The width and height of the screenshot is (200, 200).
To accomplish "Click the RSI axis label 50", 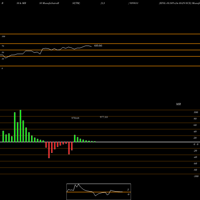I will point(3,52).
